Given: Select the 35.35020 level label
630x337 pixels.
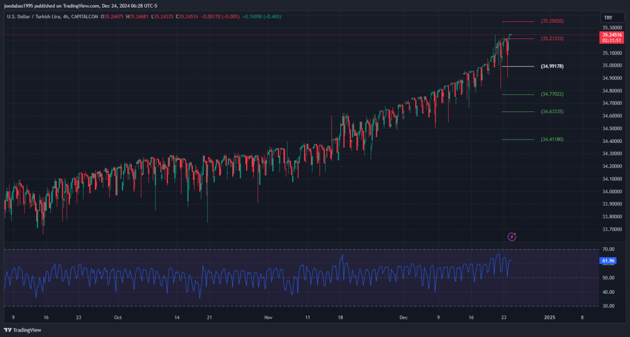Looking at the screenshot, I should pyautogui.click(x=552, y=21).
